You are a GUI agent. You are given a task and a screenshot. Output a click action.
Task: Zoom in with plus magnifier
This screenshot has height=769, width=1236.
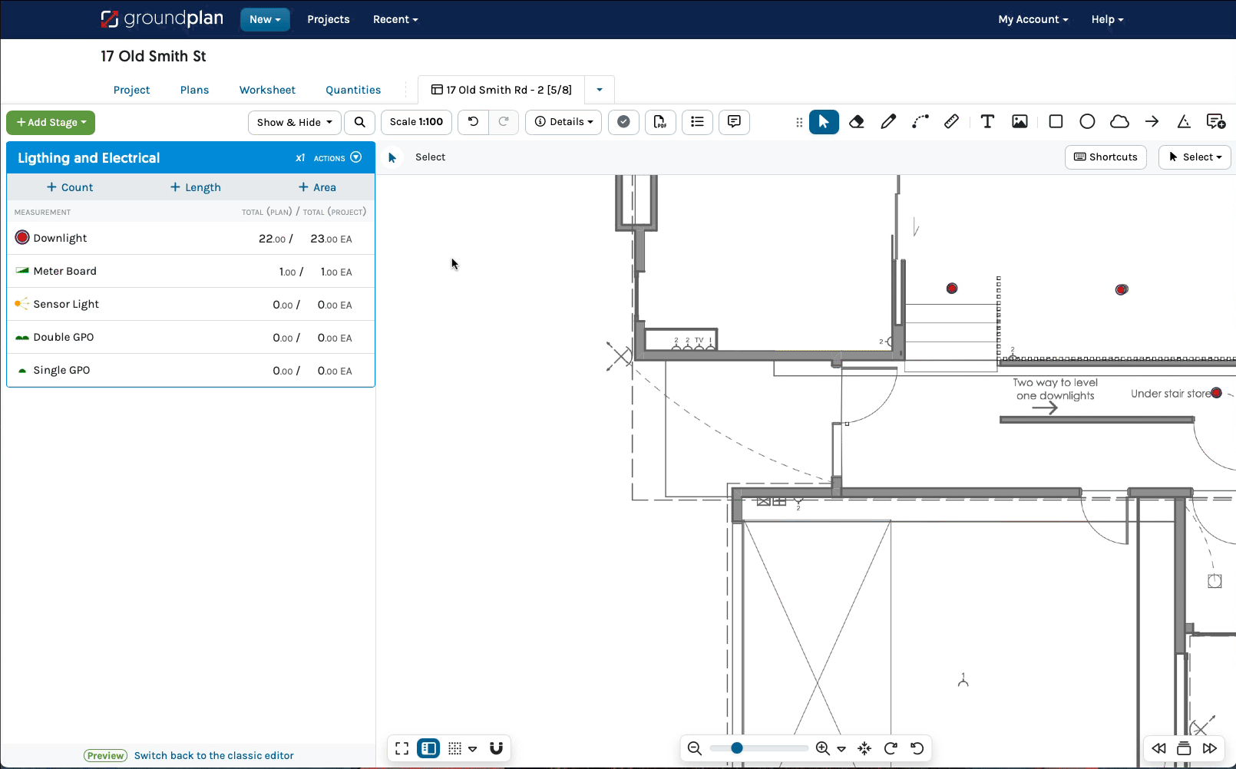[822, 748]
